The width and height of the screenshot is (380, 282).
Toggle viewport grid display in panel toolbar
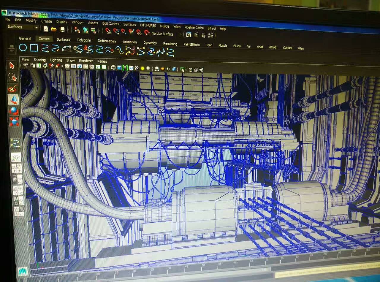coord(67,66)
